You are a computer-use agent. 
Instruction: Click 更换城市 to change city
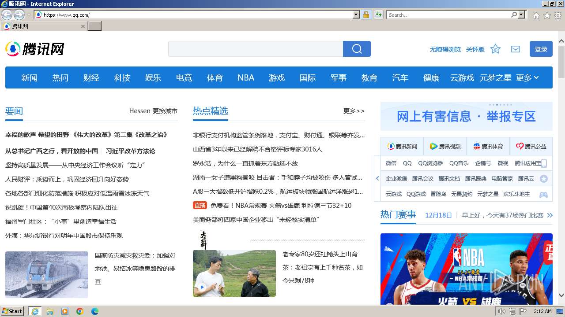(x=165, y=111)
